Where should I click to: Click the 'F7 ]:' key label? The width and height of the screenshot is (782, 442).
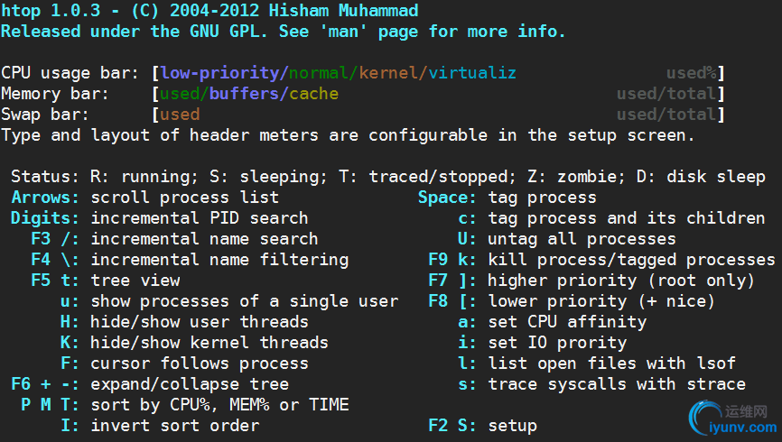click(452, 281)
